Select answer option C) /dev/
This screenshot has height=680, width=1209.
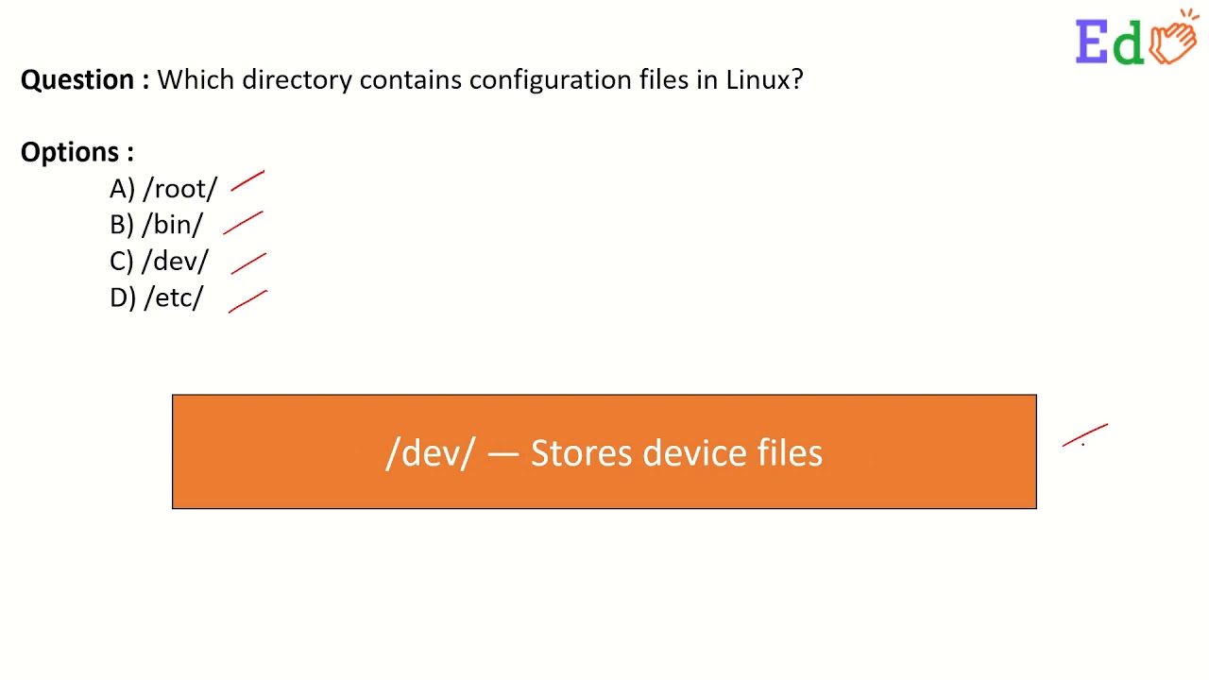(159, 262)
